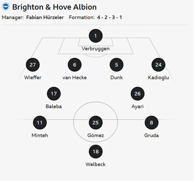The image size is (194, 181).
Task: Click Gruda's number 8 shirt badge
Action: pyautogui.click(x=151, y=123)
